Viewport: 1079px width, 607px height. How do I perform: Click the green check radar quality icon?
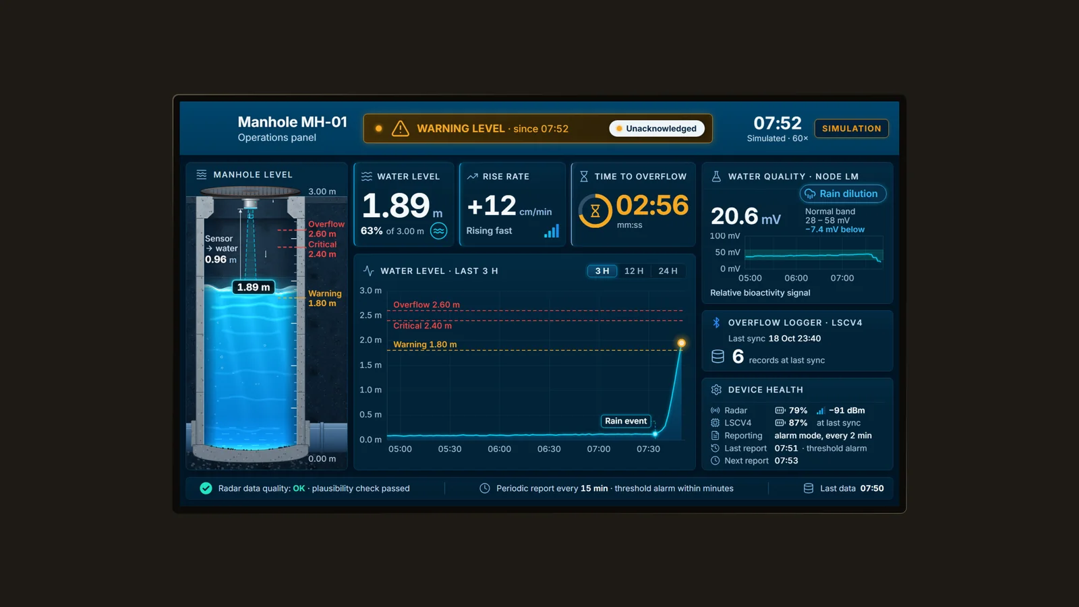[206, 488]
